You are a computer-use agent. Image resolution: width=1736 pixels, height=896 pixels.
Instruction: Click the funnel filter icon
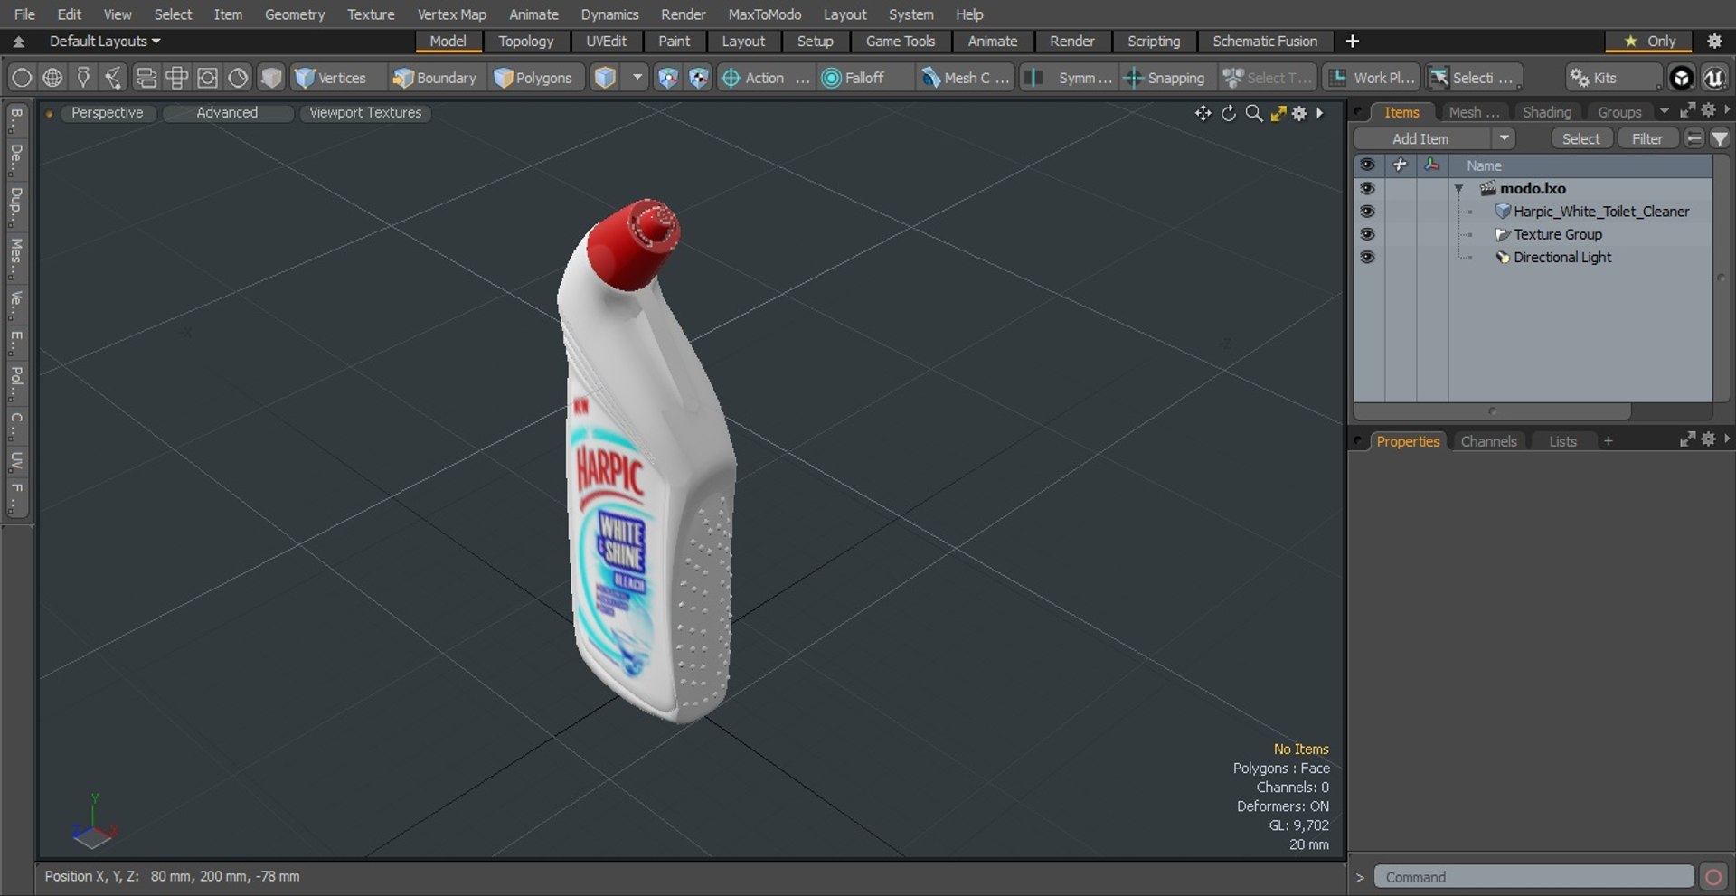pyautogui.click(x=1720, y=138)
